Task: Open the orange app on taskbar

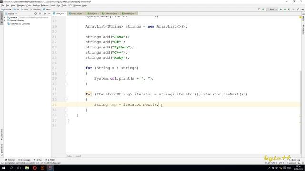Action: coord(42,168)
